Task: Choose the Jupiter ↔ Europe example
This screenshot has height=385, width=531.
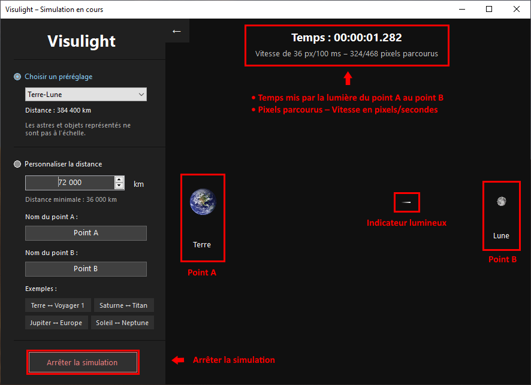Action: tap(56, 322)
